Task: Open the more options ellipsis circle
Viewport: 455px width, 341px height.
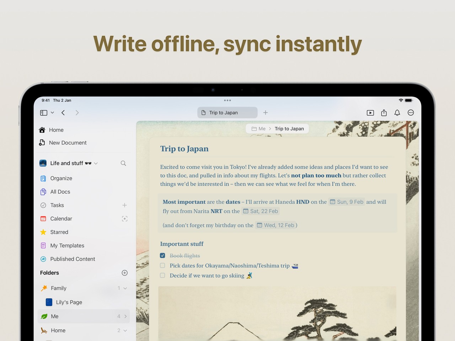Action: 411,113
